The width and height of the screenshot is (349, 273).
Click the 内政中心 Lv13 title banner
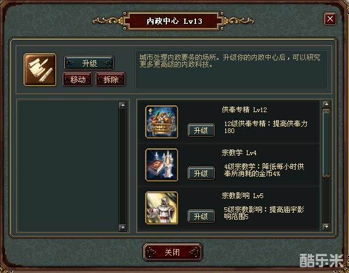174,21
